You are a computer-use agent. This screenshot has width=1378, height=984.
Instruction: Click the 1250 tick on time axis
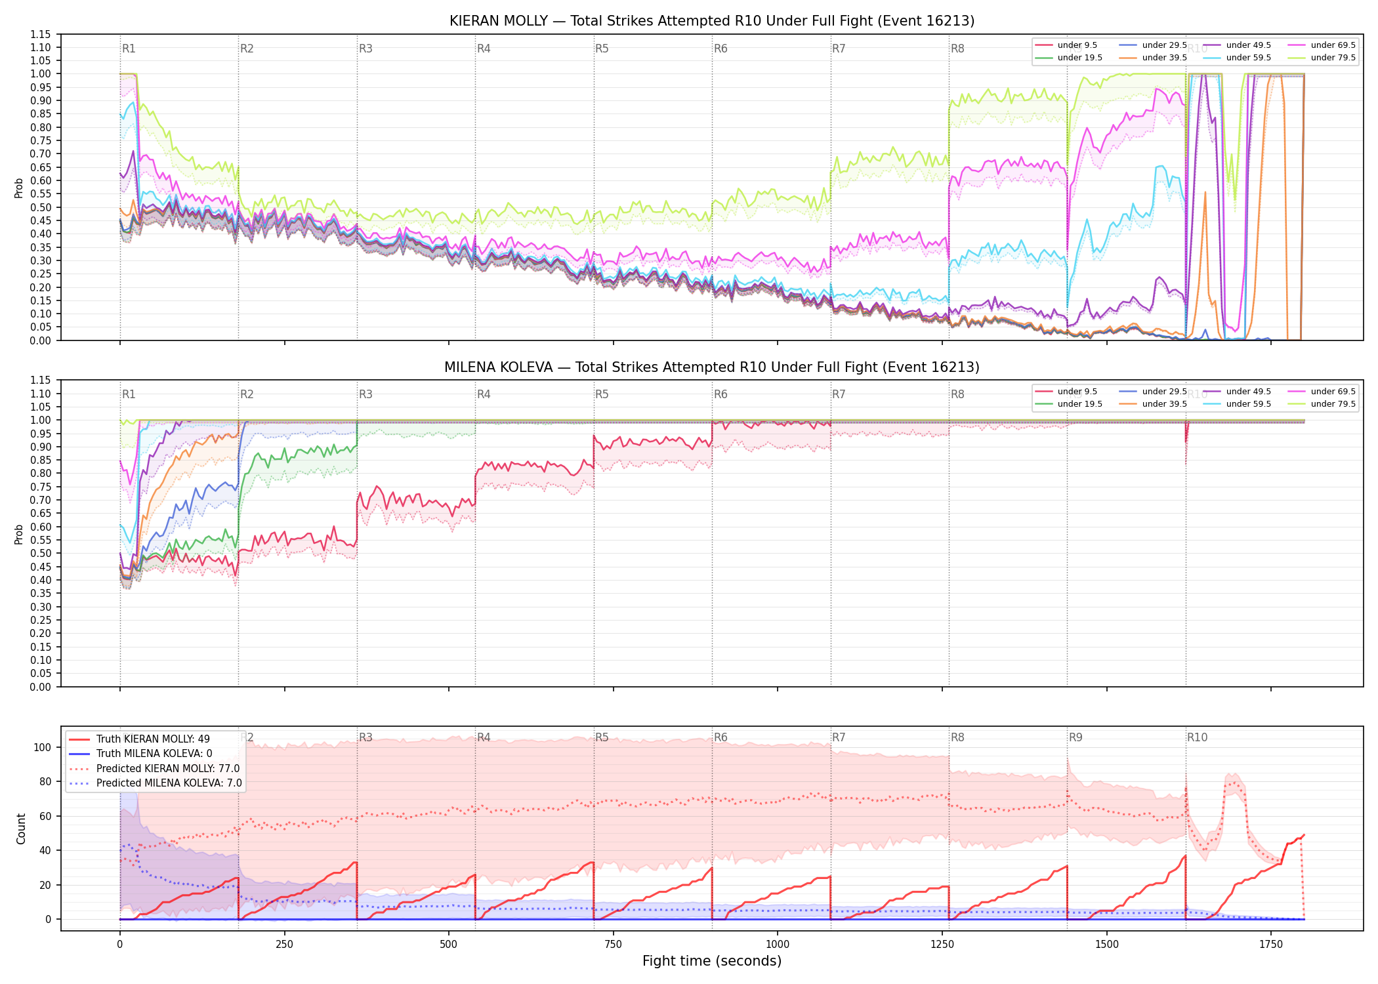(x=942, y=945)
